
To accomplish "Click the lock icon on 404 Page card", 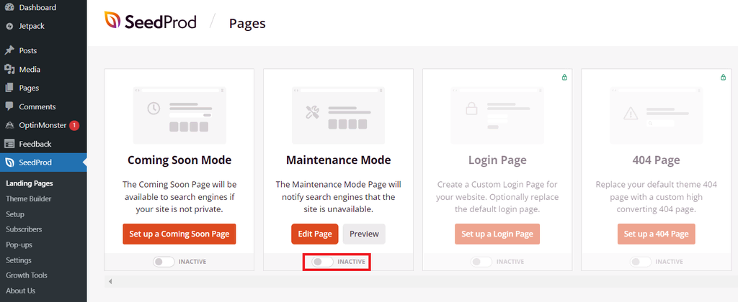I will click(x=724, y=77).
